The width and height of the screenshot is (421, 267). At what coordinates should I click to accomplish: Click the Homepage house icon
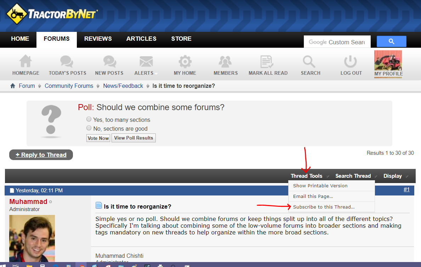point(25,61)
